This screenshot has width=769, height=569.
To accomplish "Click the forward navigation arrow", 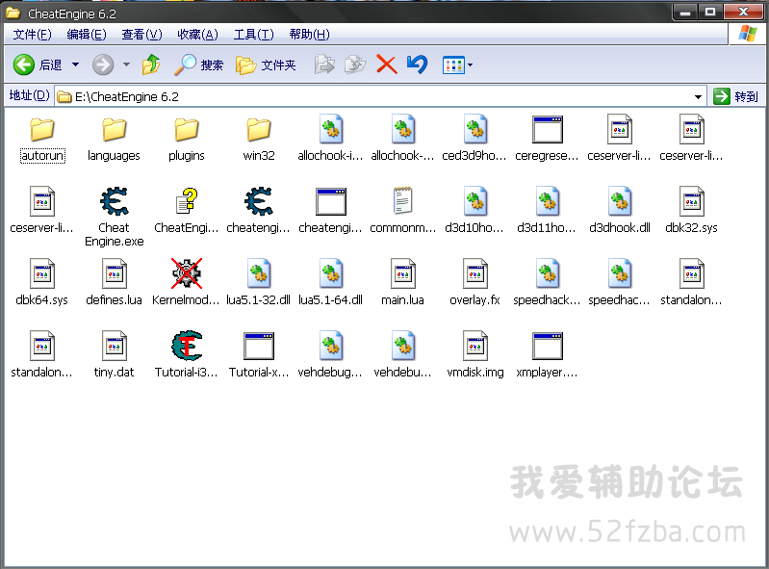I will (x=103, y=65).
